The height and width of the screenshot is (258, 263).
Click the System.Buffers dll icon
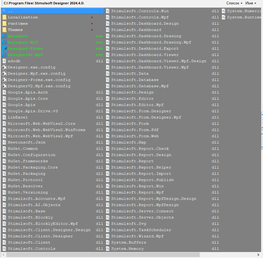108,242
